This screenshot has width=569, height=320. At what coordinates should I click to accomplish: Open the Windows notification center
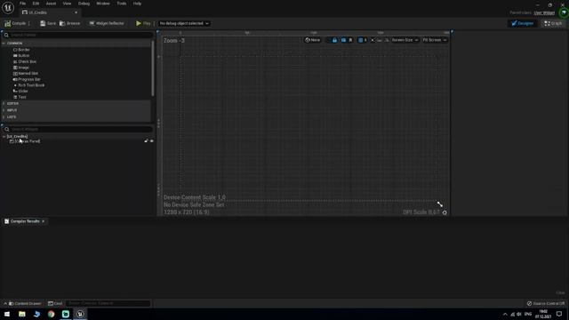point(559,314)
